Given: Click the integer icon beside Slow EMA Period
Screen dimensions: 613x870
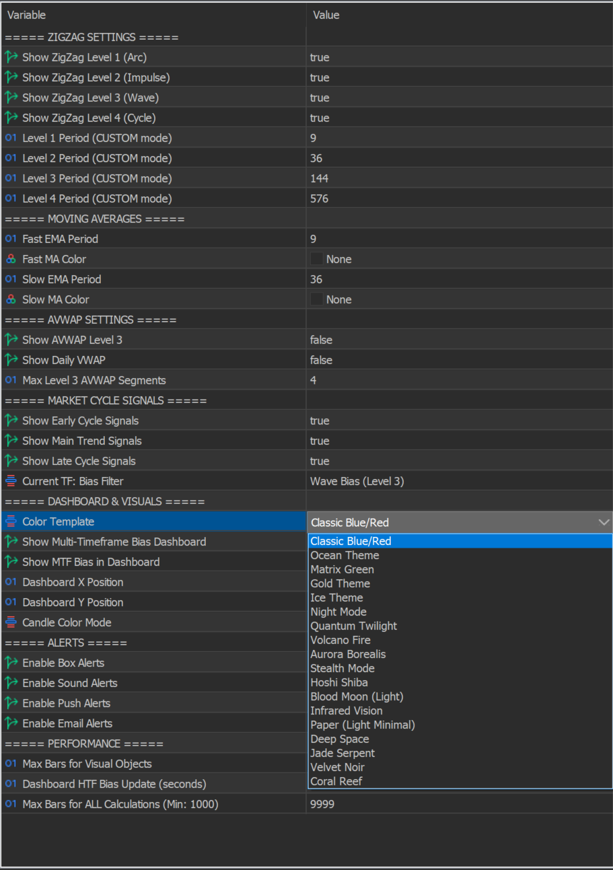Looking at the screenshot, I should (11, 279).
